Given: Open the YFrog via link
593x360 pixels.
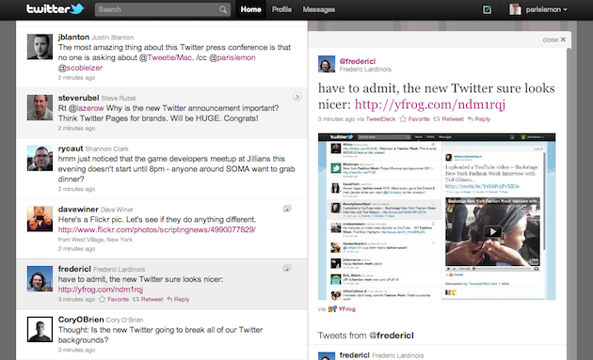Looking at the screenshot, I should coord(346,309).
